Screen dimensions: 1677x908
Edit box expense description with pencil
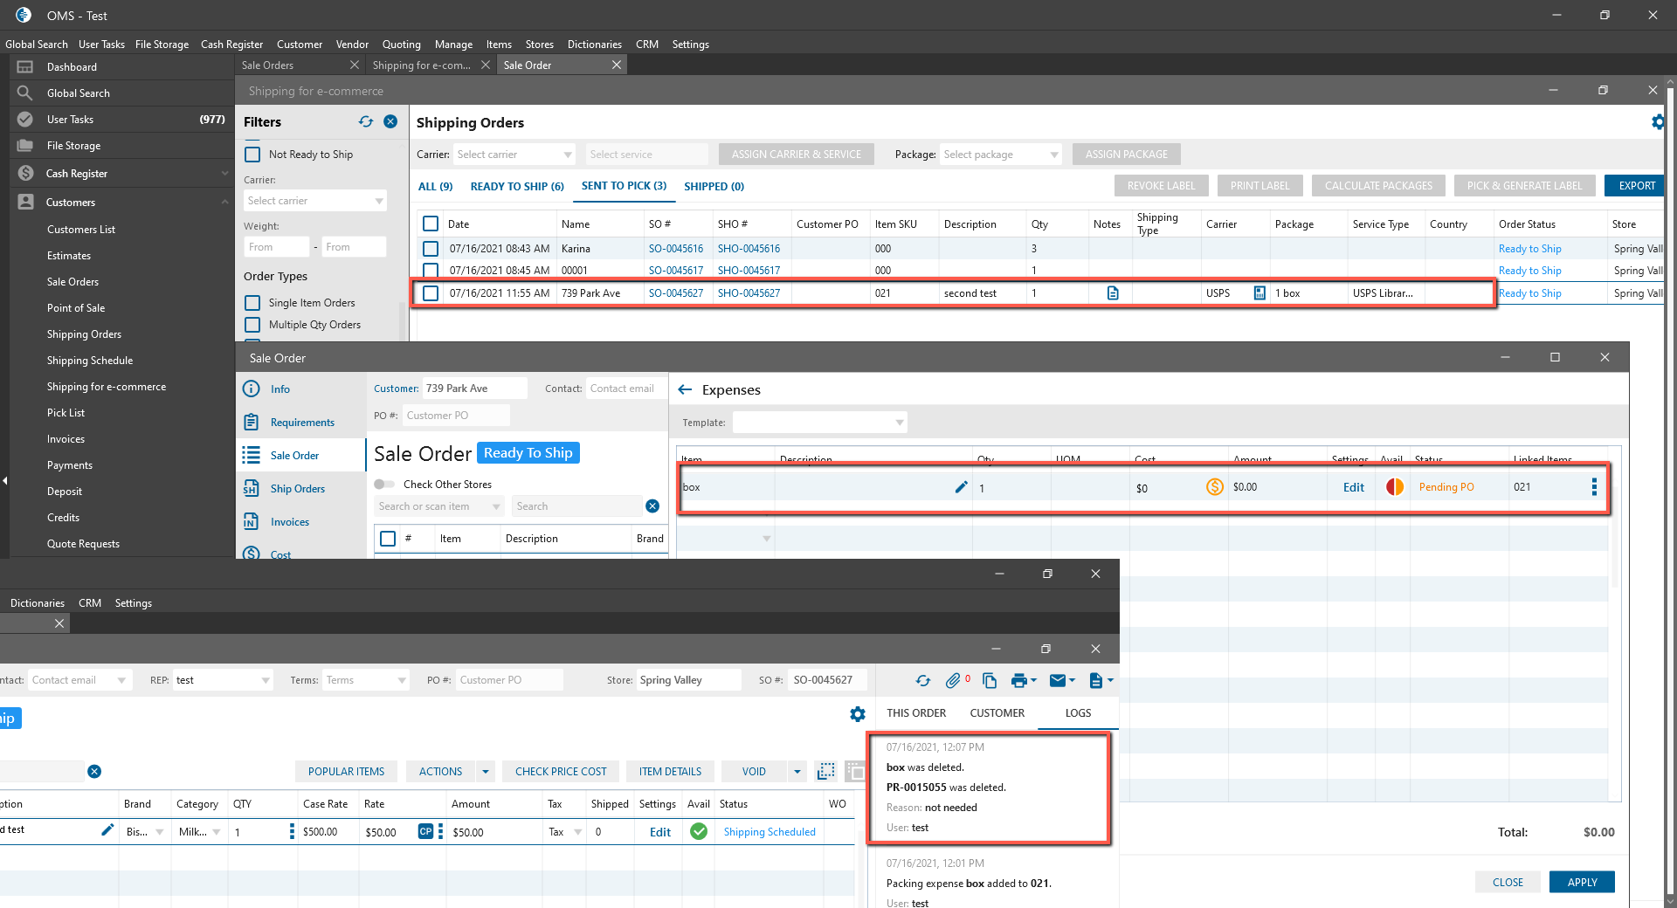point(961,487)
